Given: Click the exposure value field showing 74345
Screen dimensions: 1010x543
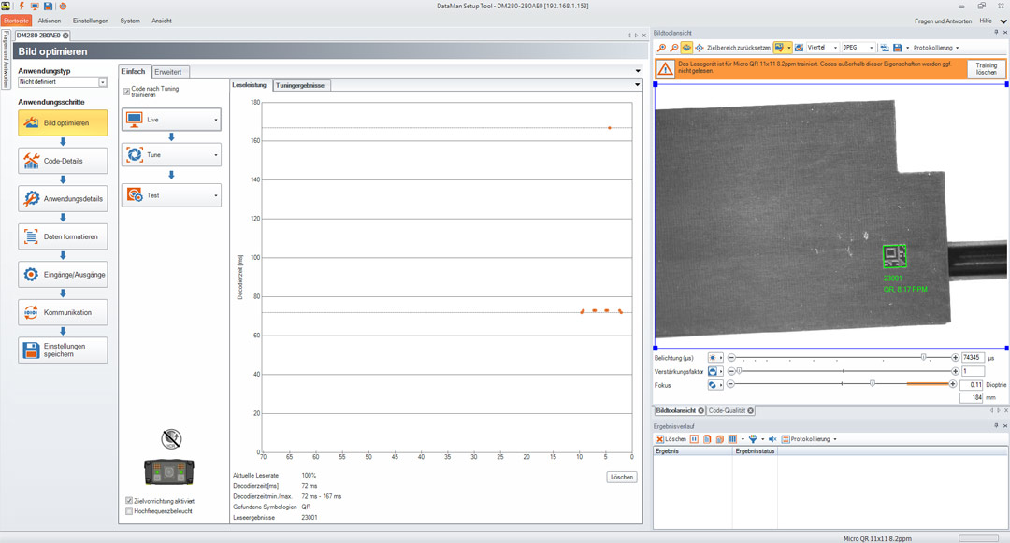Looking at the screenshot, I should 973,358.
